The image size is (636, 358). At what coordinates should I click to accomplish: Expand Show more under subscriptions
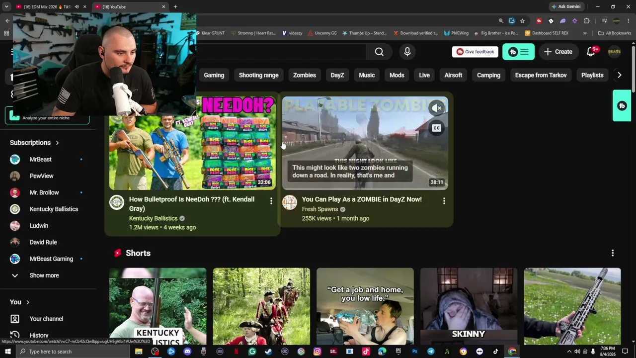(45, 275)
